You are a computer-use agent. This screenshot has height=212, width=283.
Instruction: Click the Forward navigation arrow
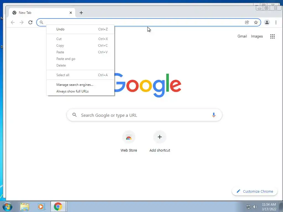[x=22, y=22]
